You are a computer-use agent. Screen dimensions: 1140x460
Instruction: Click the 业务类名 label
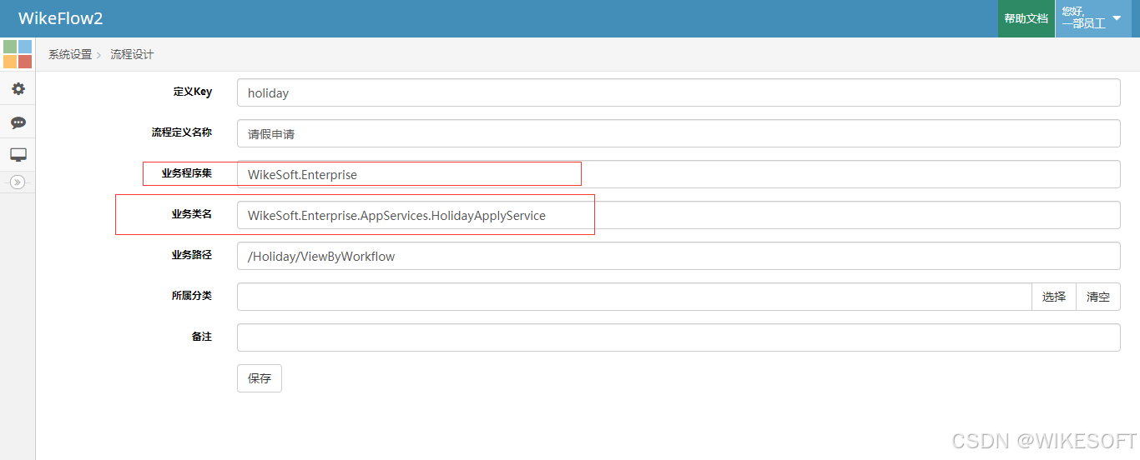pos(192,214)
